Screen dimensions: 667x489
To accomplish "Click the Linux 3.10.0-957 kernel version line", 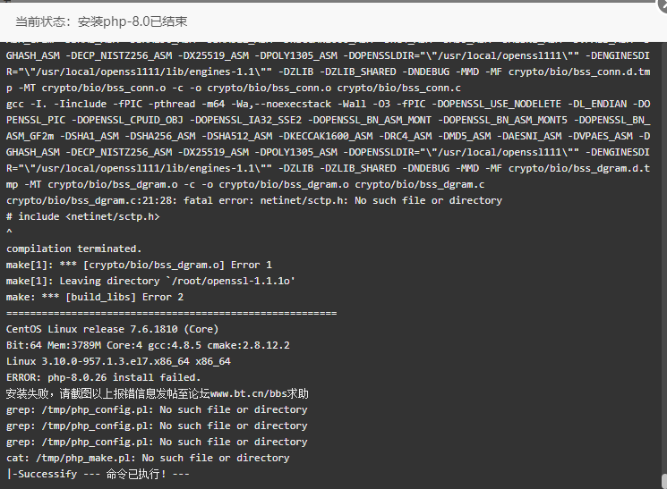I will coord(118,361).
